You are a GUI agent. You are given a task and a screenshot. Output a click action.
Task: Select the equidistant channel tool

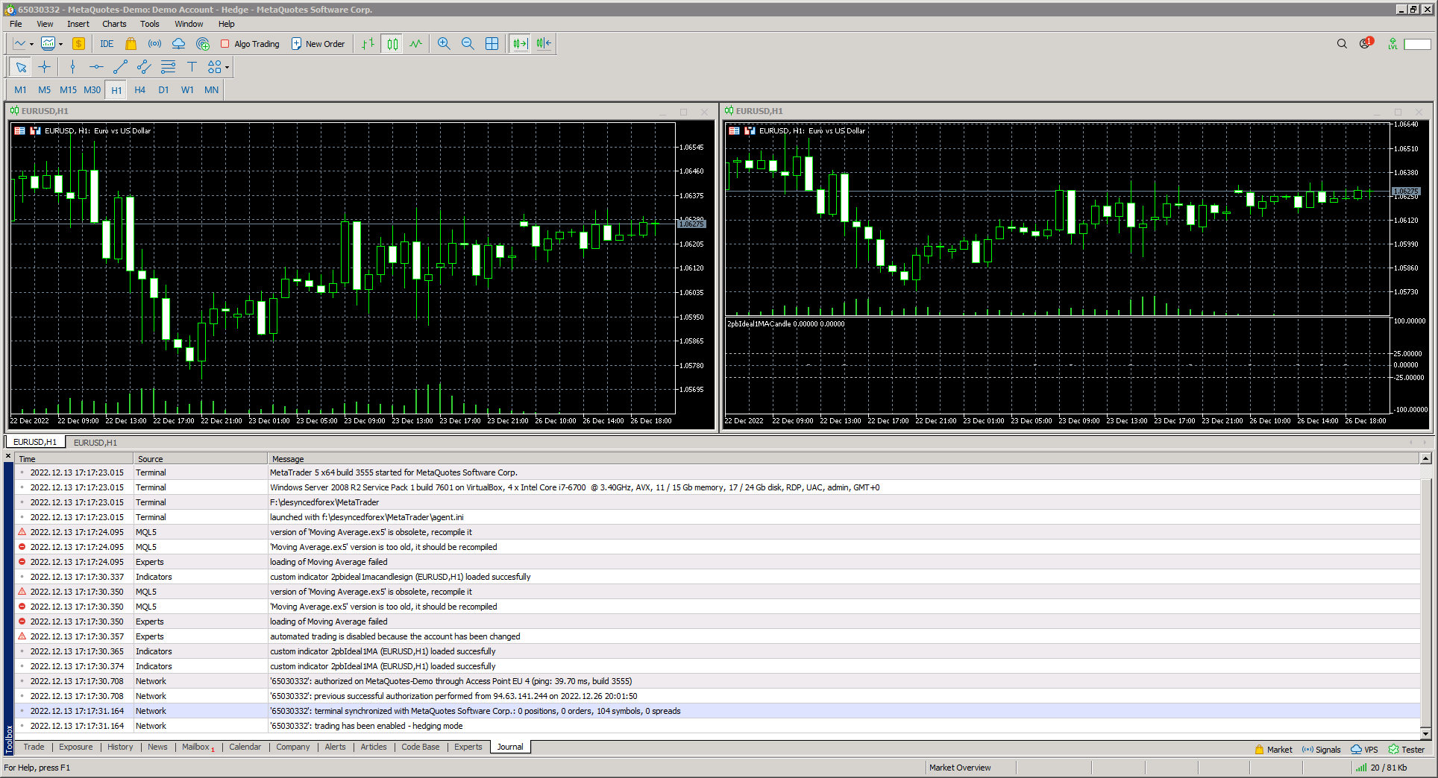[144, 67]
